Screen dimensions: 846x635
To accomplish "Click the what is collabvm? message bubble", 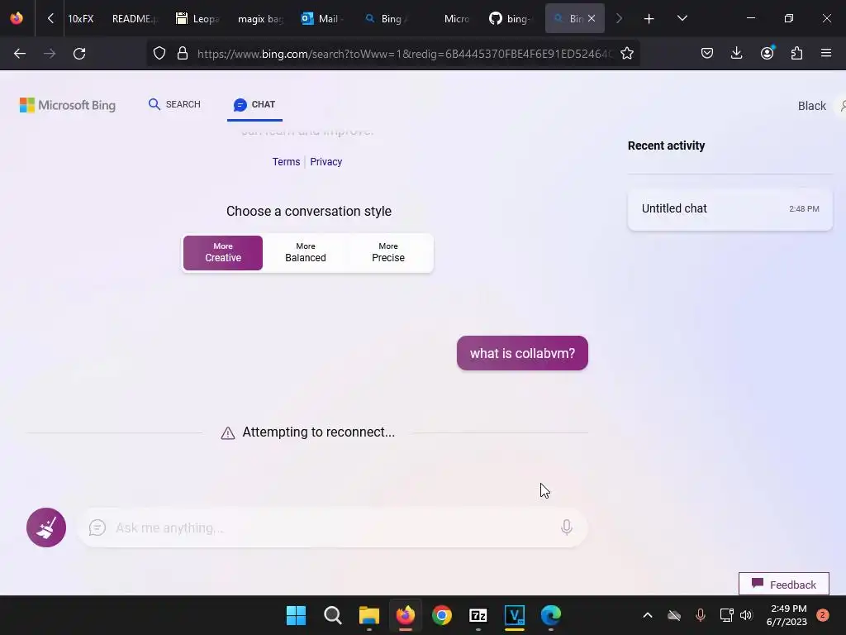I will coord(522,353).
